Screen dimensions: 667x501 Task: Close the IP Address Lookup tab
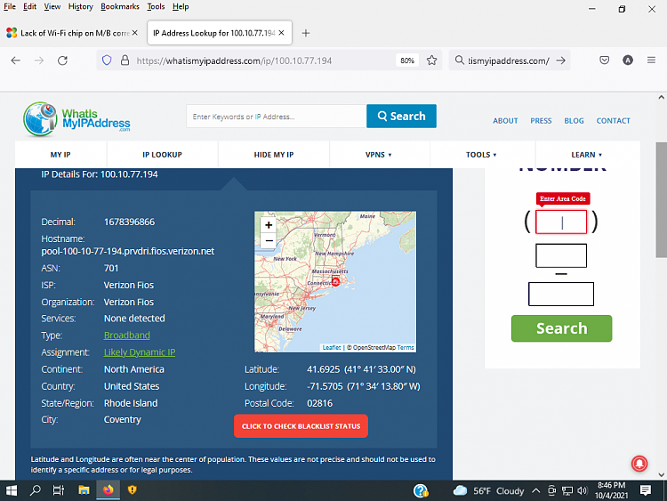281,33
